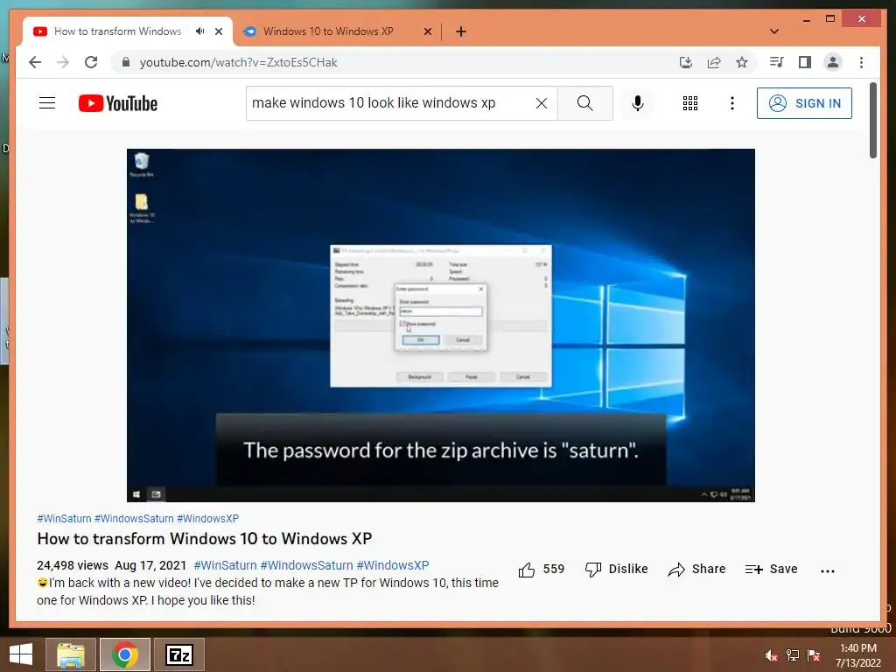Close the How to transform Windows tab
The image size is (896, 672).
pyautogui.click(x=218, y=32)
